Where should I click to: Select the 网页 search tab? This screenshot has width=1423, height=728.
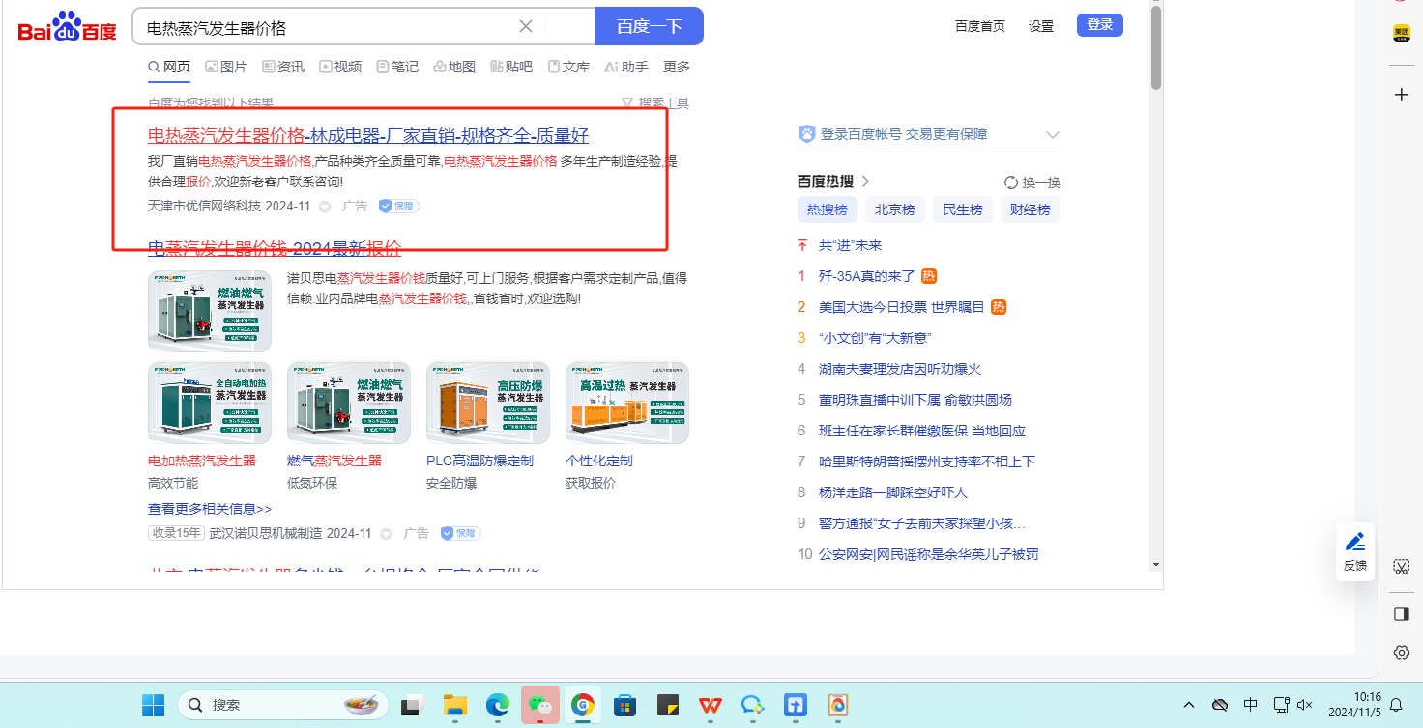[169, 67]
